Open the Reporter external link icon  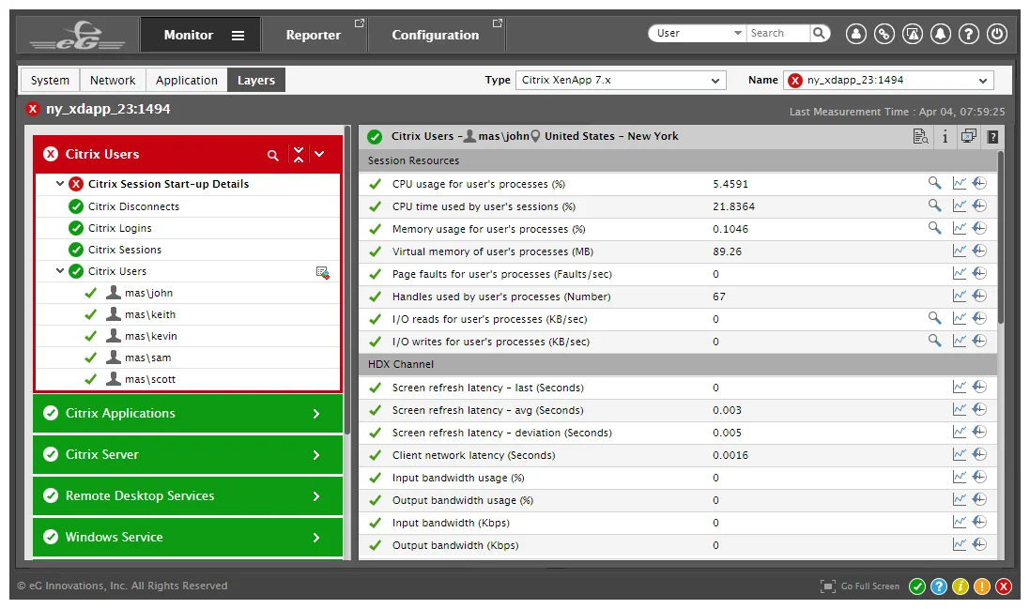tap(360, 23)
